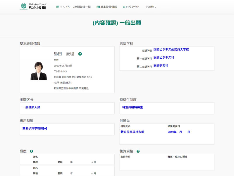Click the 資格・免許の種類 column header
The width and height of the screenshot is (234, 176).
pos(177,157)
